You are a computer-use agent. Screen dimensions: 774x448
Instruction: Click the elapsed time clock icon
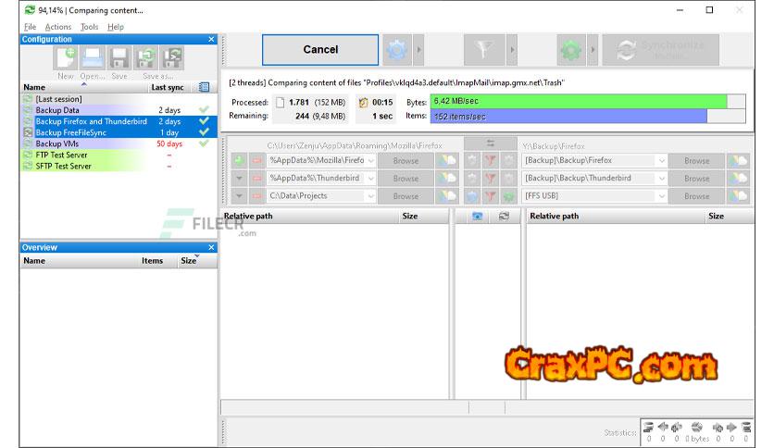[x=363, y=102]
